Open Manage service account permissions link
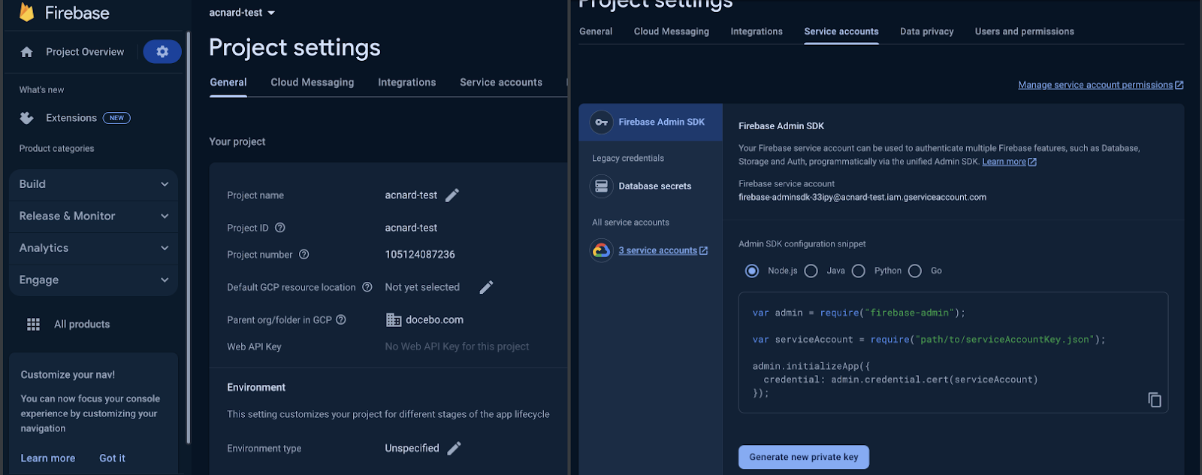 point(1095,85)
